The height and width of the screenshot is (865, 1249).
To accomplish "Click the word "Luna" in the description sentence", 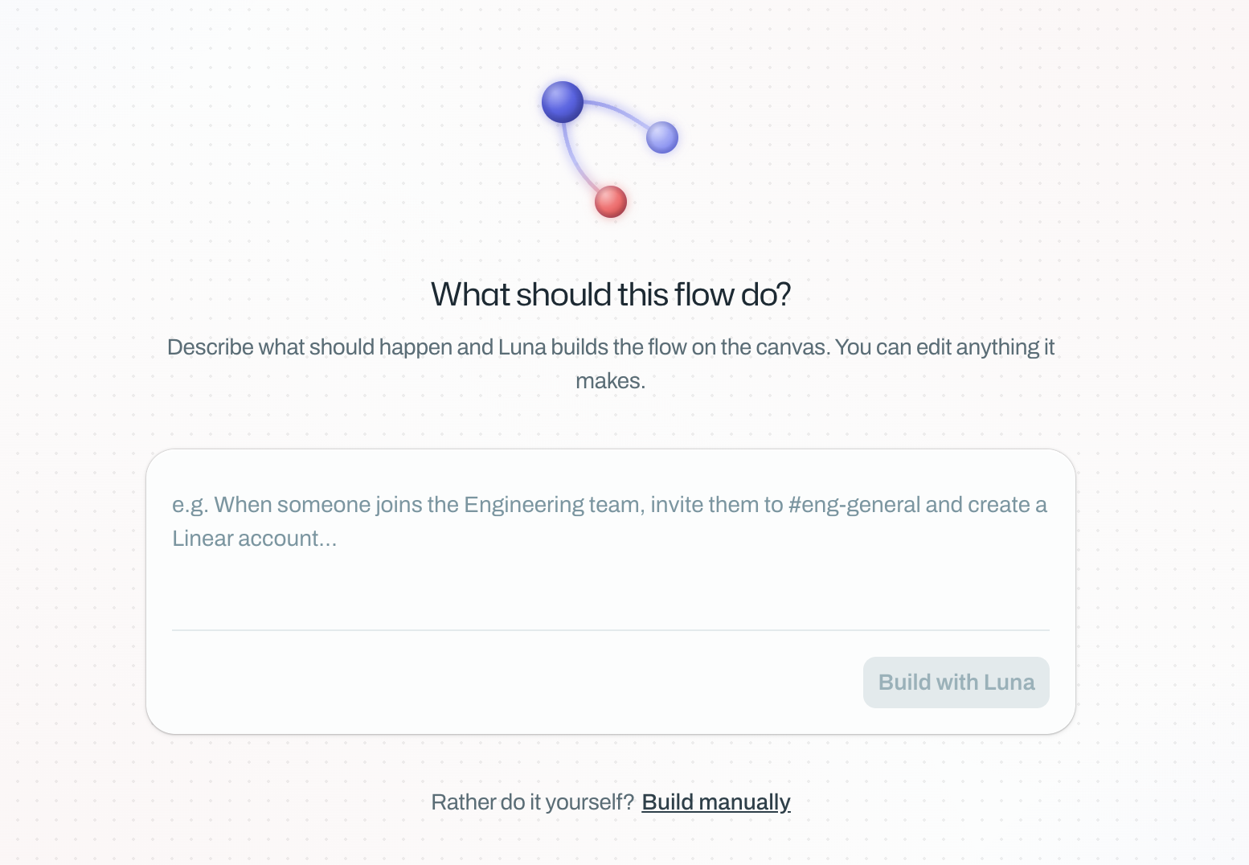I will tap(522, 347).
